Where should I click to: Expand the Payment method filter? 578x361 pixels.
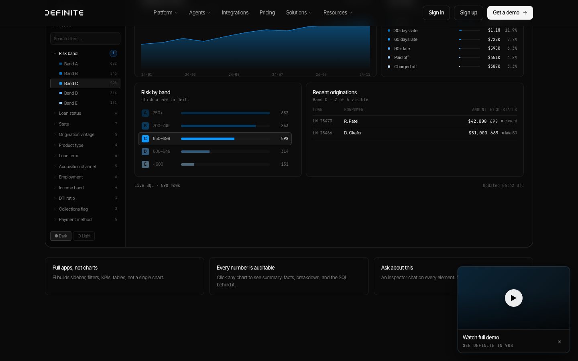click(x=85, y=219)
